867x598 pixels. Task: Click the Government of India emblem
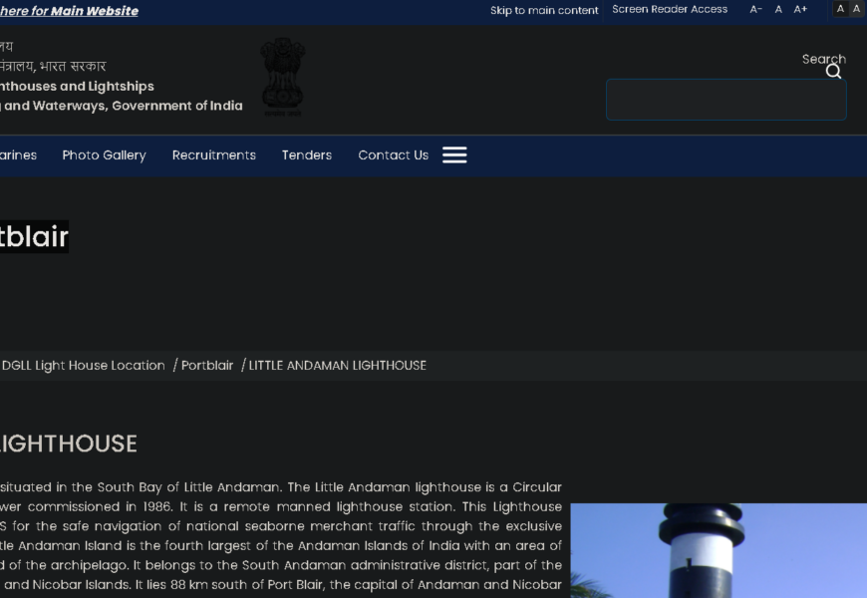click(x=282, y=77)
